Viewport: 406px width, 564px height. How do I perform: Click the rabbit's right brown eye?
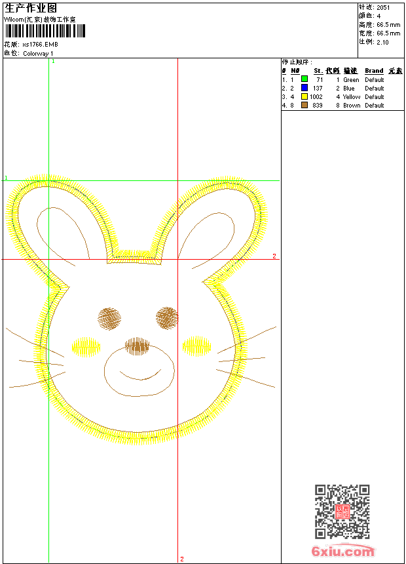point(167,317)
